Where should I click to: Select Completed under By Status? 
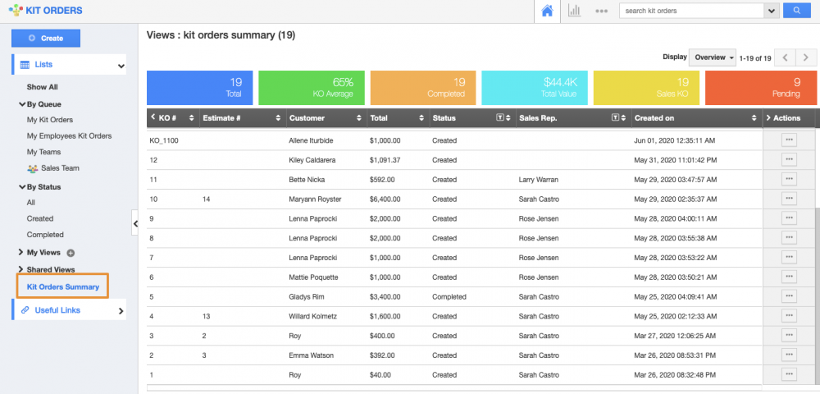(x=44, y=235)
